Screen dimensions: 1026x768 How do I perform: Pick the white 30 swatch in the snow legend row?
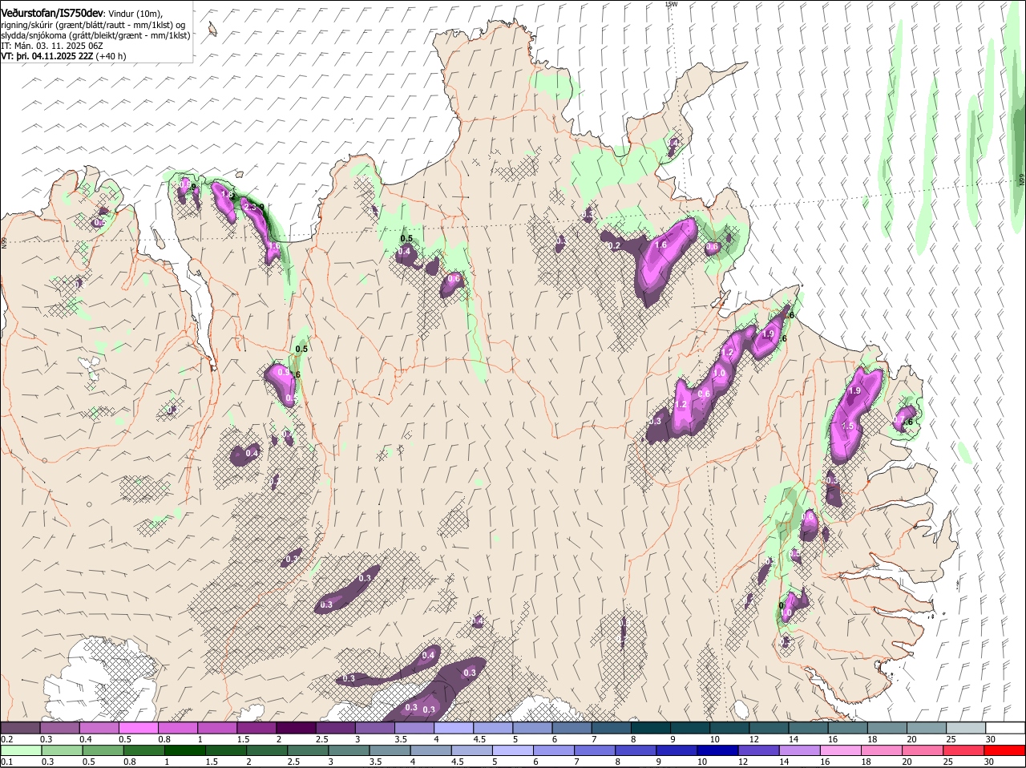1005,727
